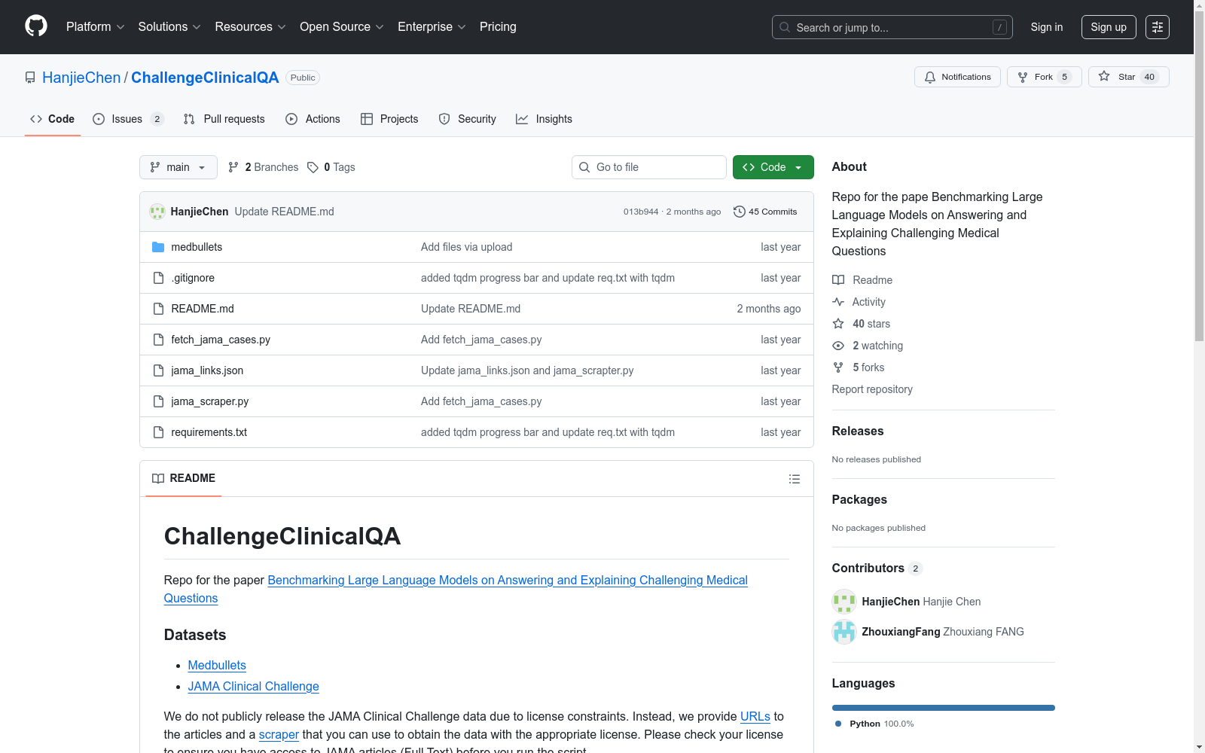Click the fetch_jama_cases.py file icon

pyautogui.click(x=158, y=340)
